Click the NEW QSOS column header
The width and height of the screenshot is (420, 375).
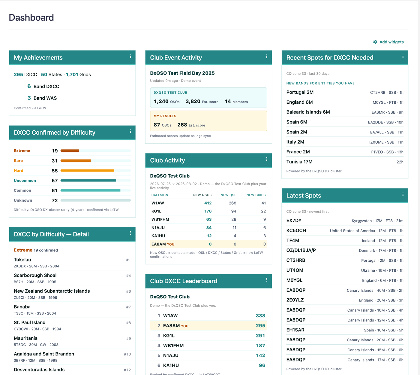click(x=202, y=195)
